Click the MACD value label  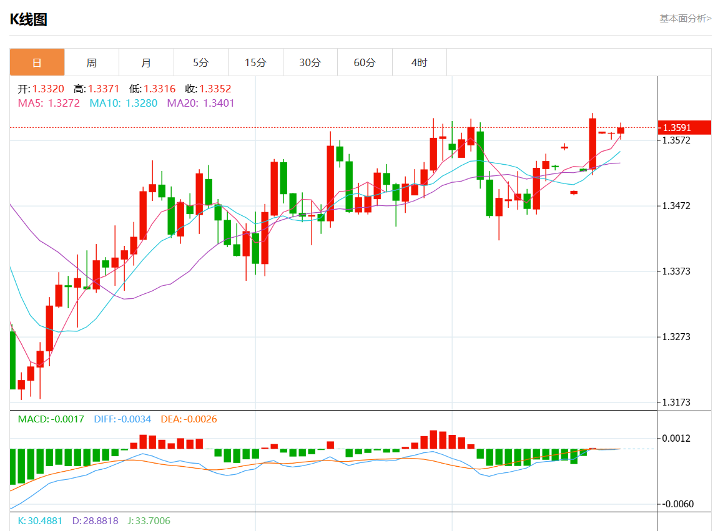point(51,419)
